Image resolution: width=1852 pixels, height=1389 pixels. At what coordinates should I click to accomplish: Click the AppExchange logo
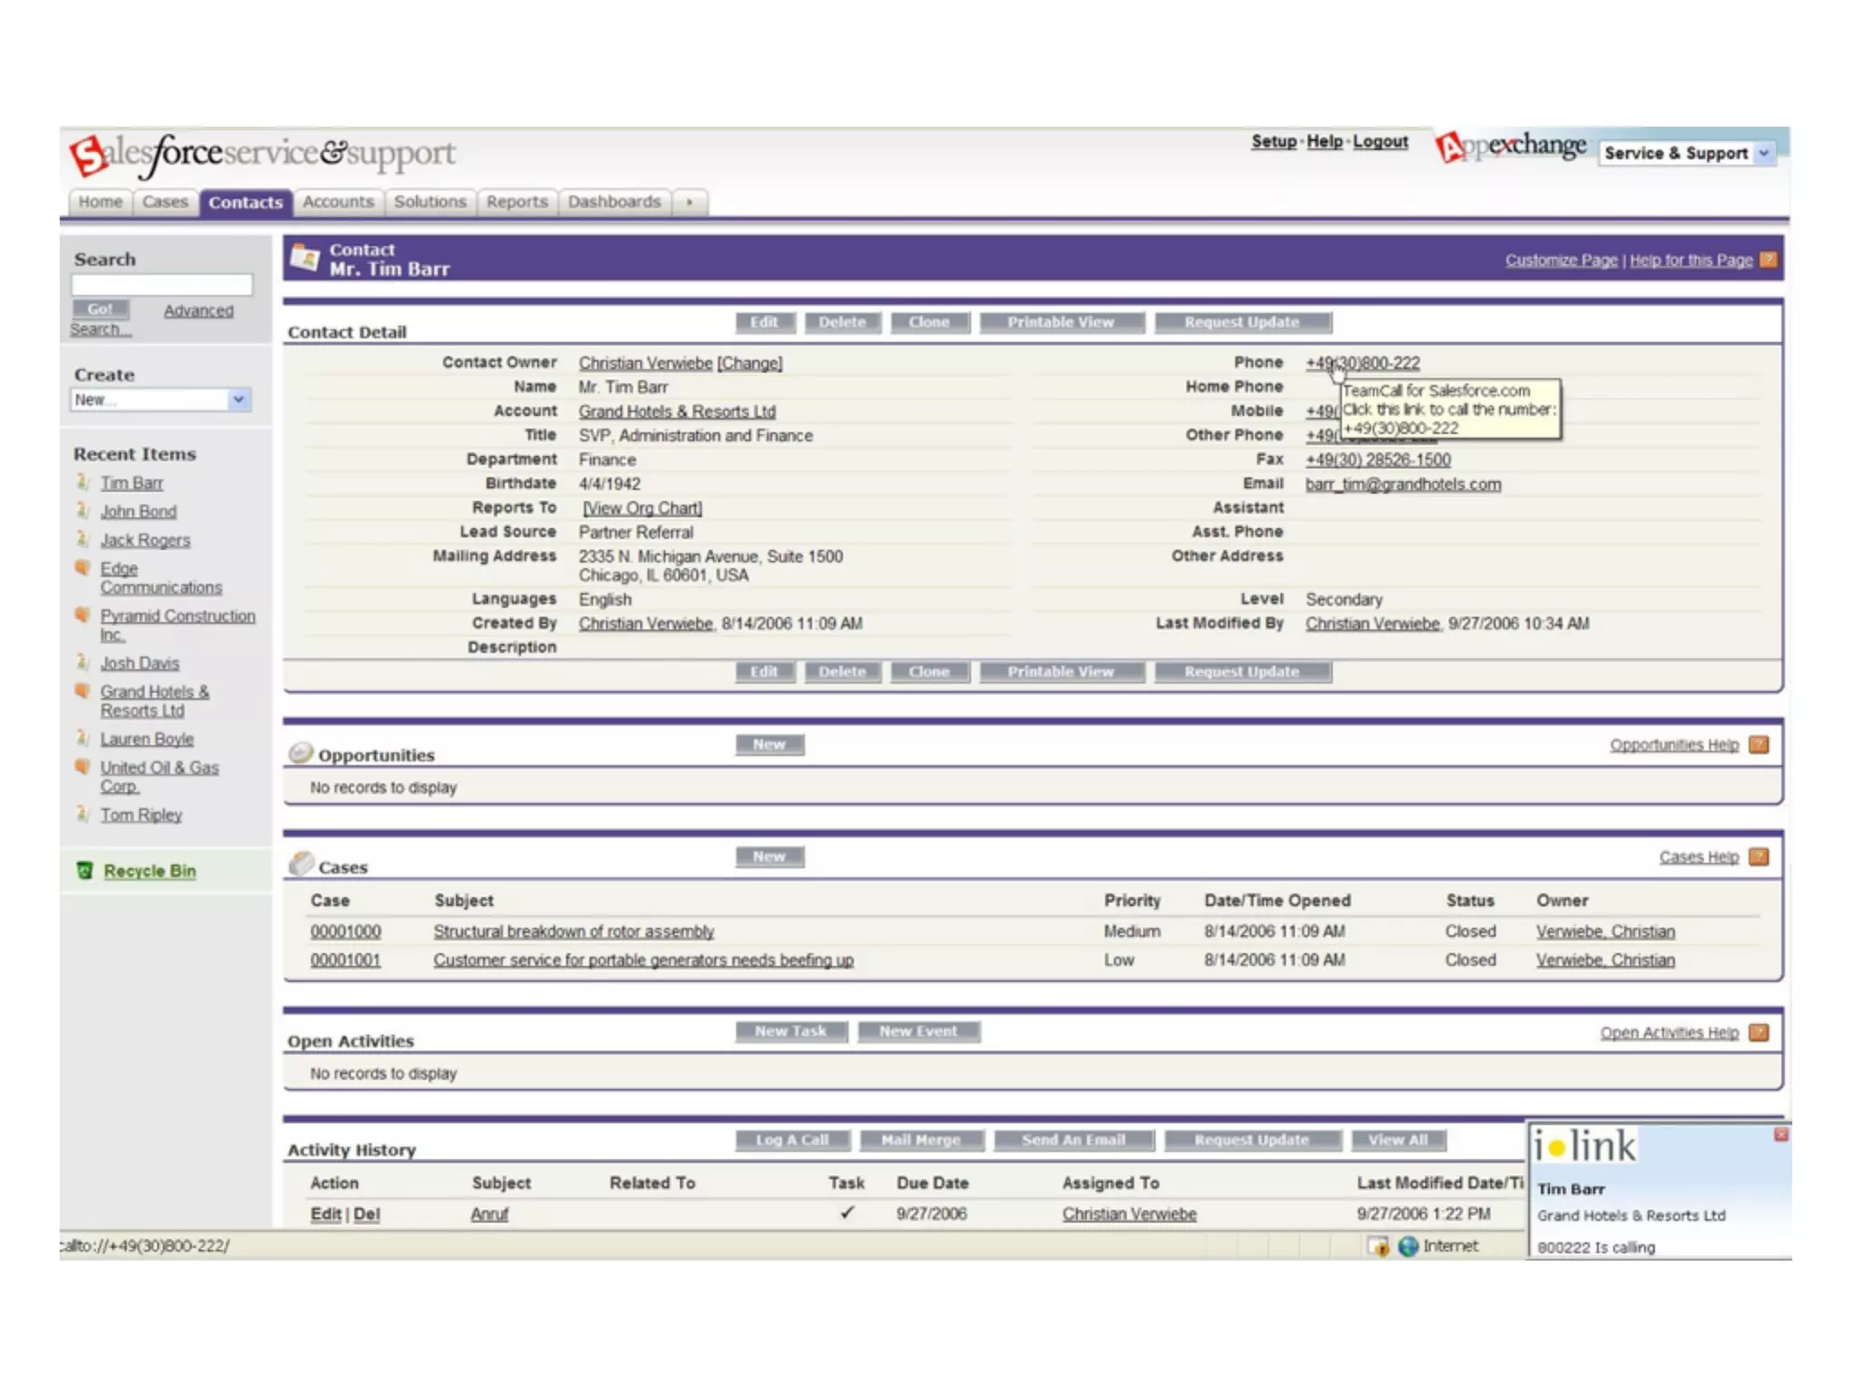(x=1512, y=146)
